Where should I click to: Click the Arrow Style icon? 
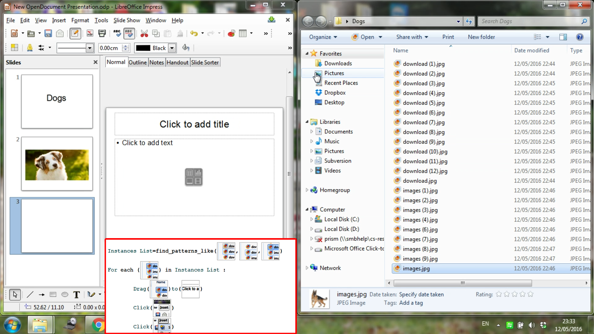41,48
